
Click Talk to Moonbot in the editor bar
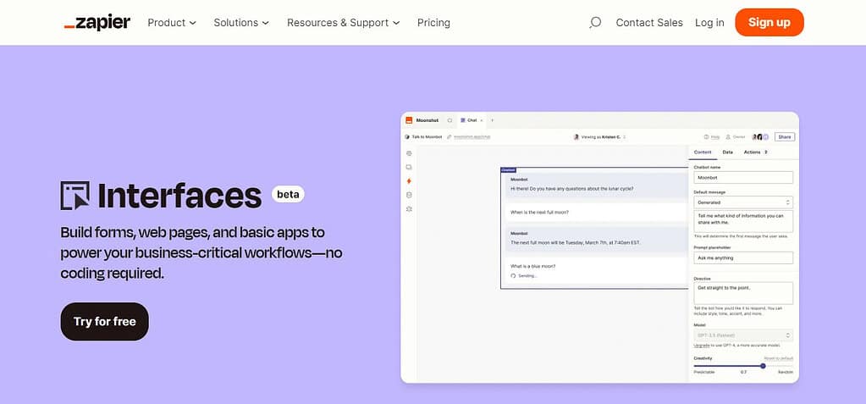[x=423, y=136]
